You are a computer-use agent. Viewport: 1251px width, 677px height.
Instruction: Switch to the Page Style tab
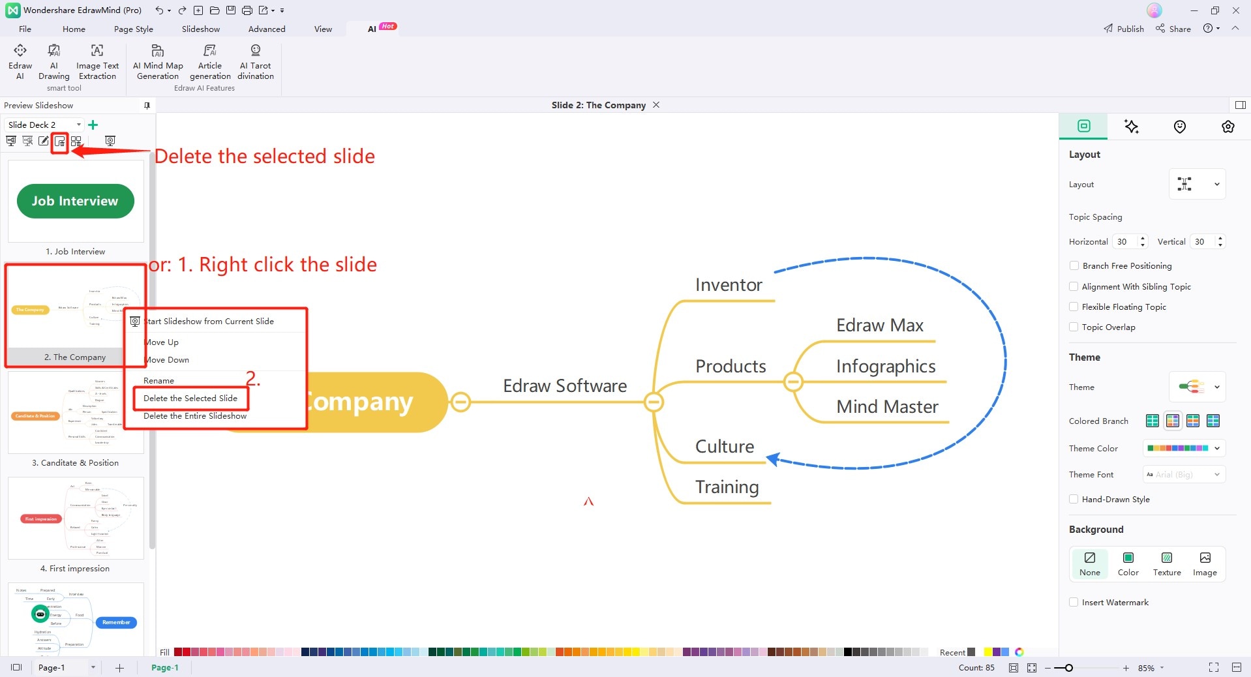tap(134, 29)
